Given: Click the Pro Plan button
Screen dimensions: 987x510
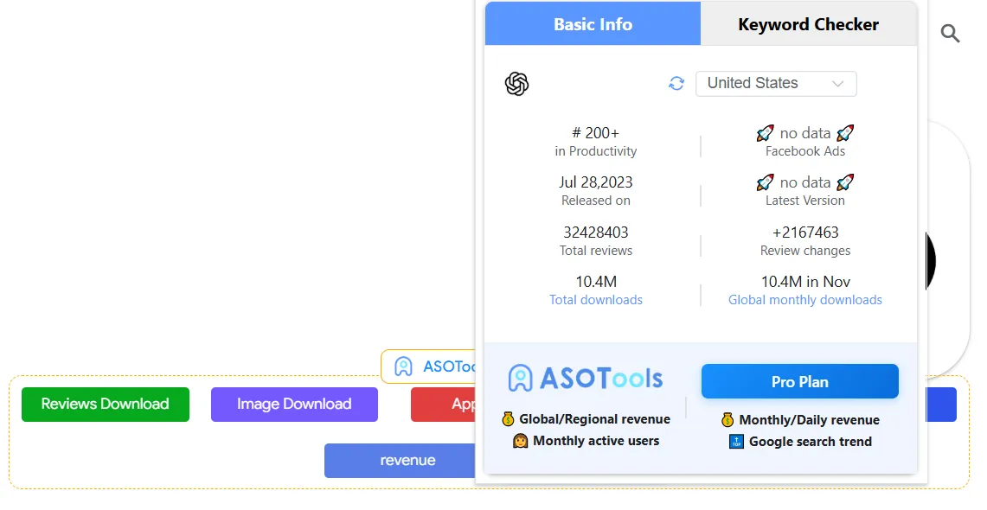Looking at the screenshot, I should pyautogui.click(x=799, y=380).
